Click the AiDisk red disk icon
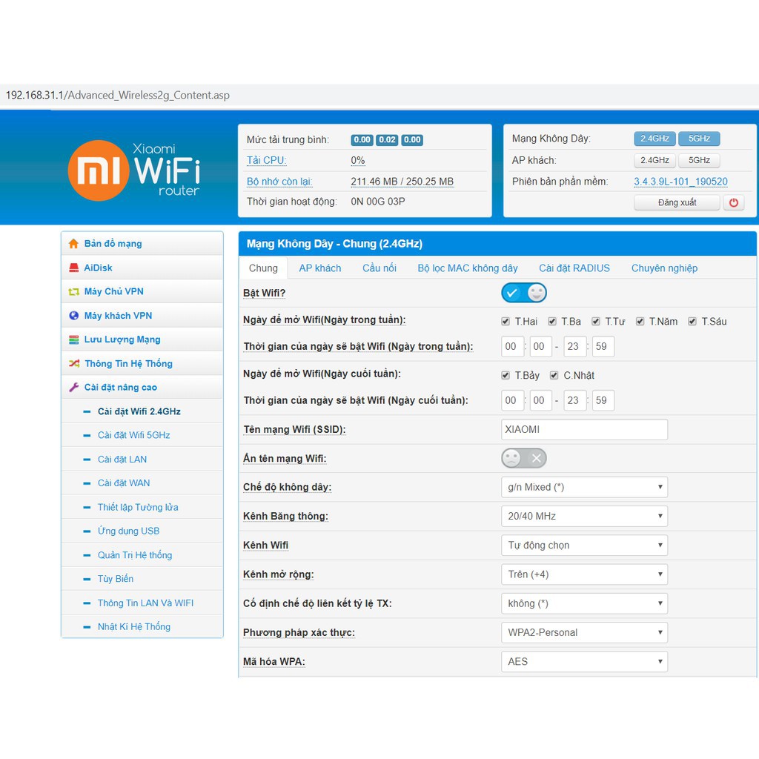Screen dimensions: 759x759 click(x=73, y=268)
